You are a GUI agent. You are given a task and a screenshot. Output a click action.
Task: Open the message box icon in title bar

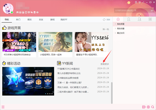click(x=136, y=2)
